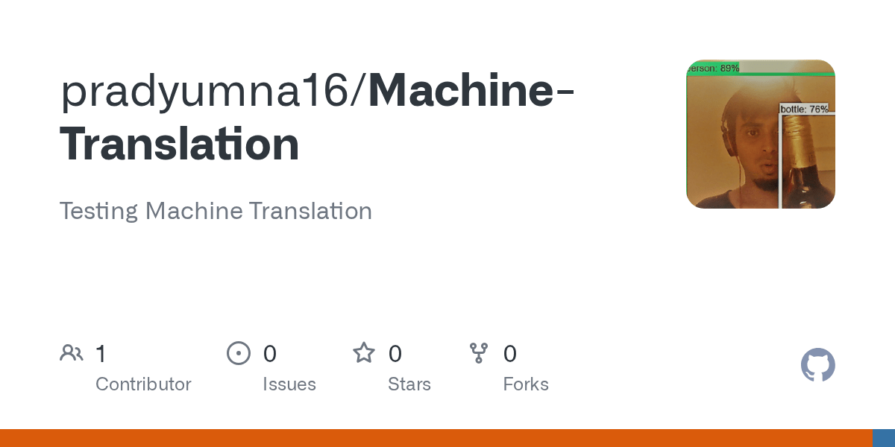The height and width of the screenshot is (447, 895).
Task: Select the Stars label text
Action: pyautogui.click(x=409, y=384)
